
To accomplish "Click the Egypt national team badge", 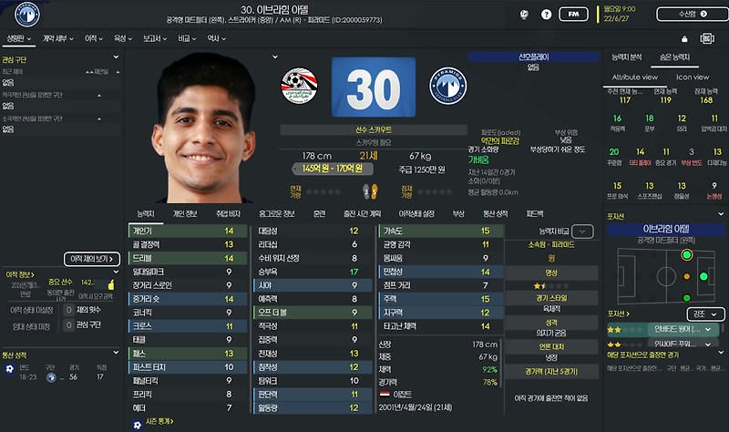I will [300, 86].
